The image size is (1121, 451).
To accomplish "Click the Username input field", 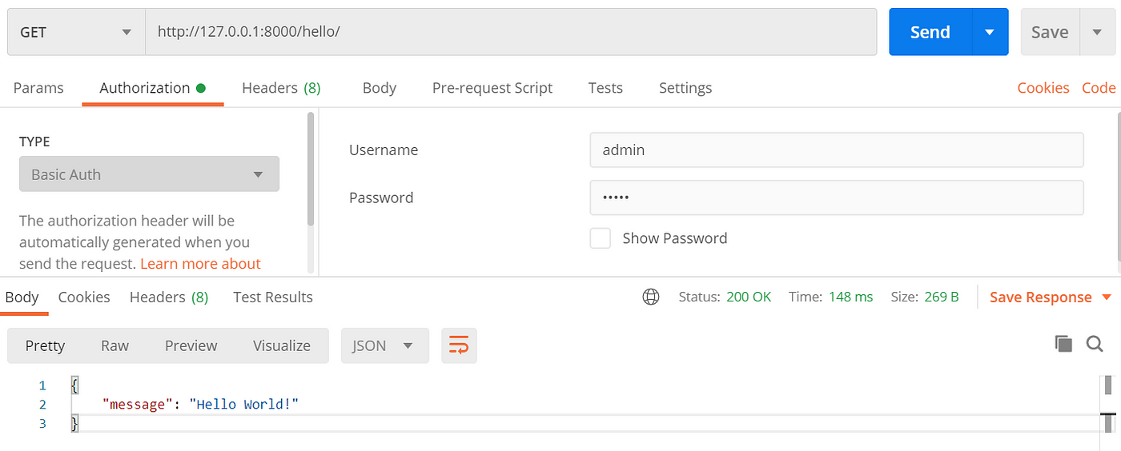I will coord(837,150).
